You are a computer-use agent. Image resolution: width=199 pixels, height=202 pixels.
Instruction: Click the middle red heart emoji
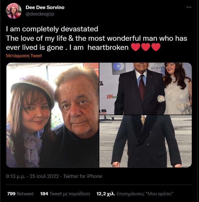pyautogui.click(x=146, y=47)
